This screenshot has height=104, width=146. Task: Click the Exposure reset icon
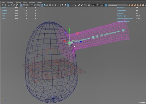(89, 5)
